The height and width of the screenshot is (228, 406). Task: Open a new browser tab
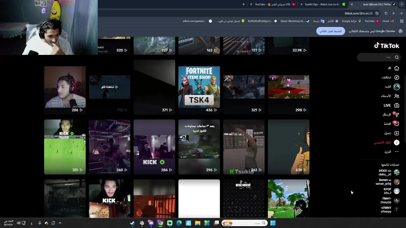coord(244,4)
